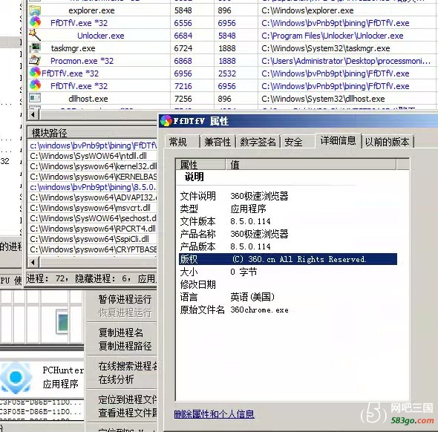Click the PCHunter application icon
438x432 pixels.
pyautogui.click(x=16, y=377)
